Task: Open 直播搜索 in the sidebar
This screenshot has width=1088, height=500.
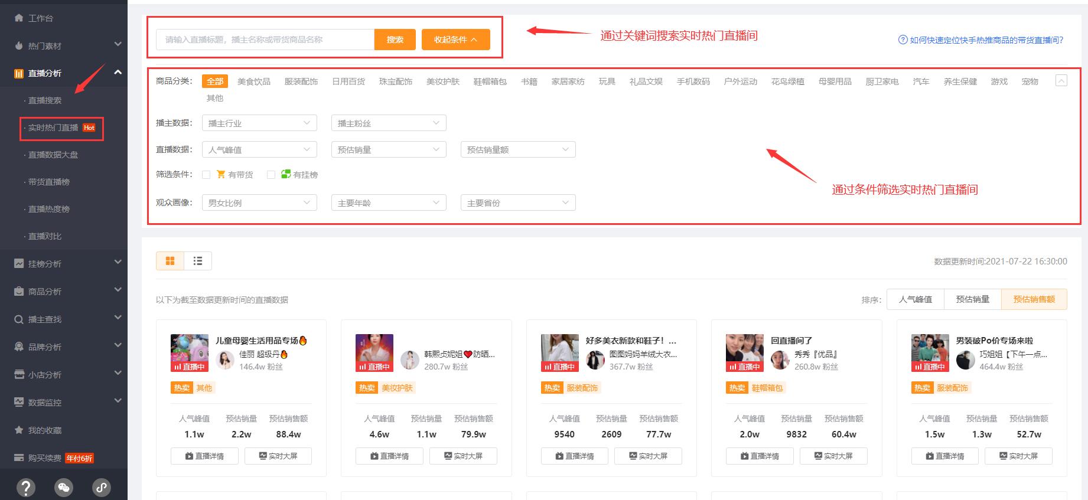Action: [45, 100]
